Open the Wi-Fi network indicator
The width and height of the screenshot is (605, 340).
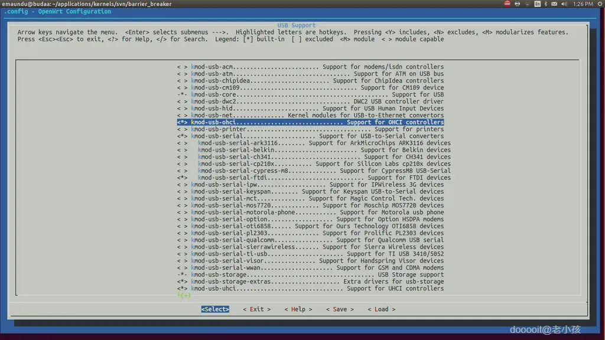(527, 4)
